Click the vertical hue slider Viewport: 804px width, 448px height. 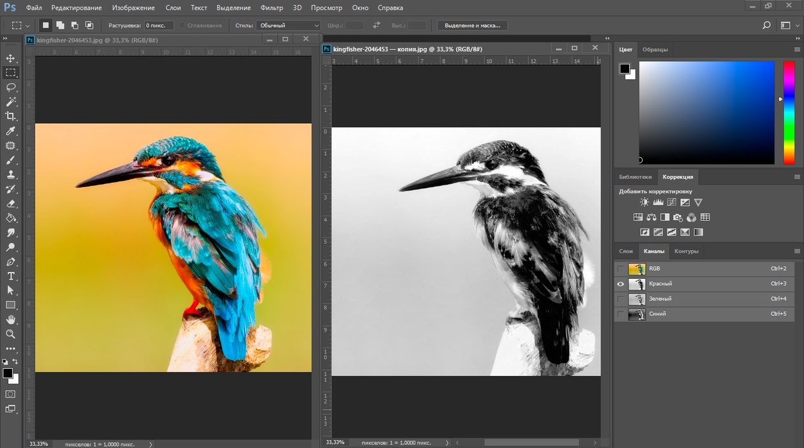click(789, 113)
